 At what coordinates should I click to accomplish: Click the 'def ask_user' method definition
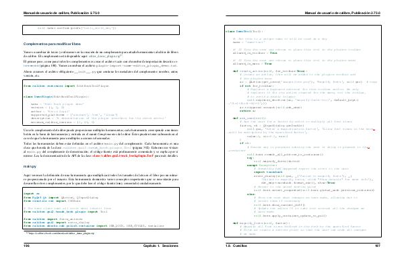[250, 118]
